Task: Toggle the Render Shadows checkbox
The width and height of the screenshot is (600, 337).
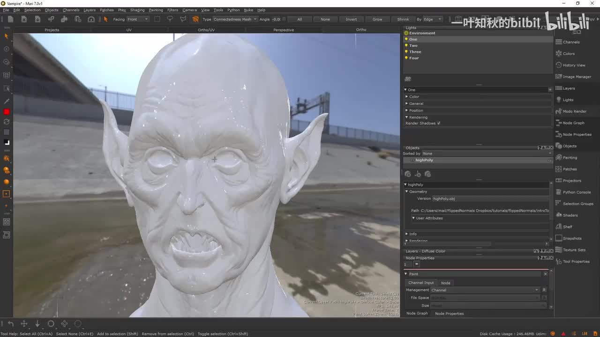Action: 439,123
